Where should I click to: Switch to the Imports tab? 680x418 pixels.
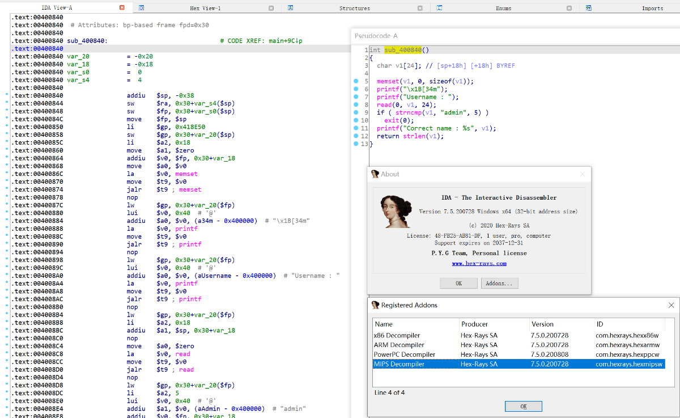click(x=652, y=8)
